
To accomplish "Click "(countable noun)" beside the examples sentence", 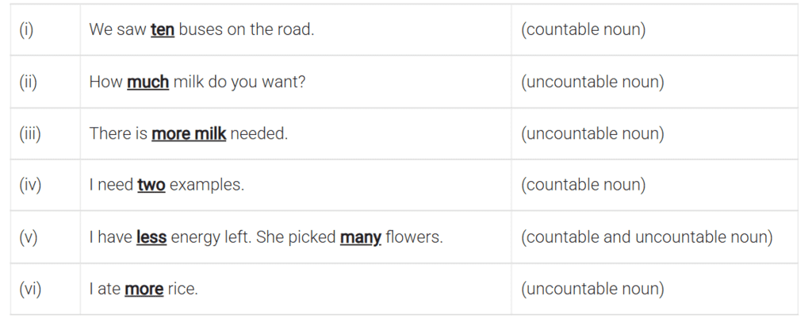I will pos(583,185).
